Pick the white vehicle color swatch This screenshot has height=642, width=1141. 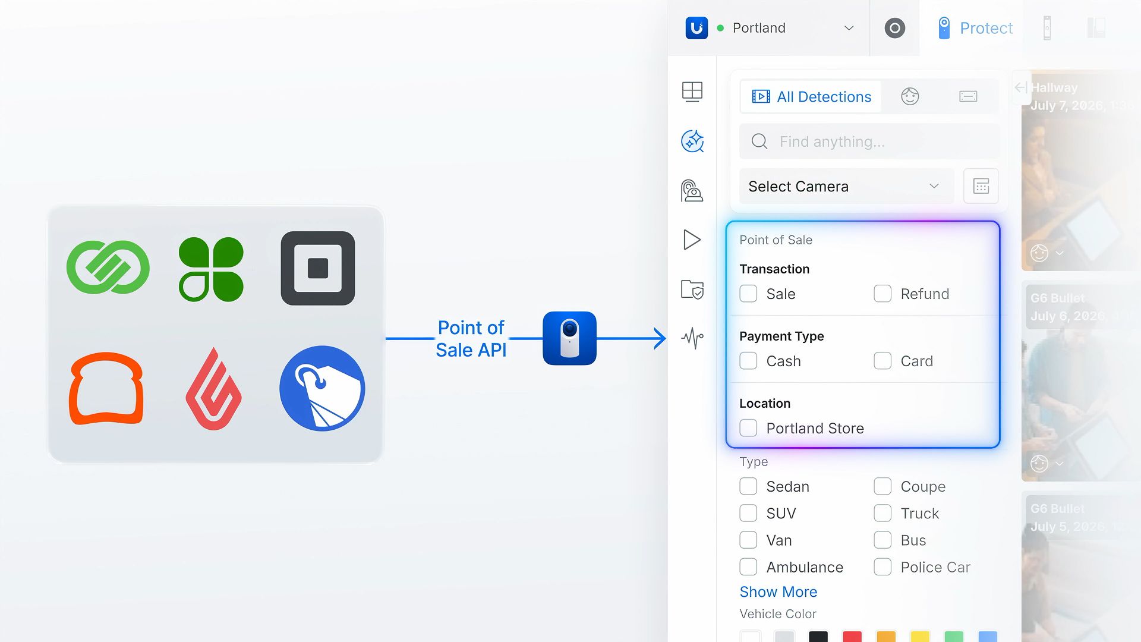point(751,637)
